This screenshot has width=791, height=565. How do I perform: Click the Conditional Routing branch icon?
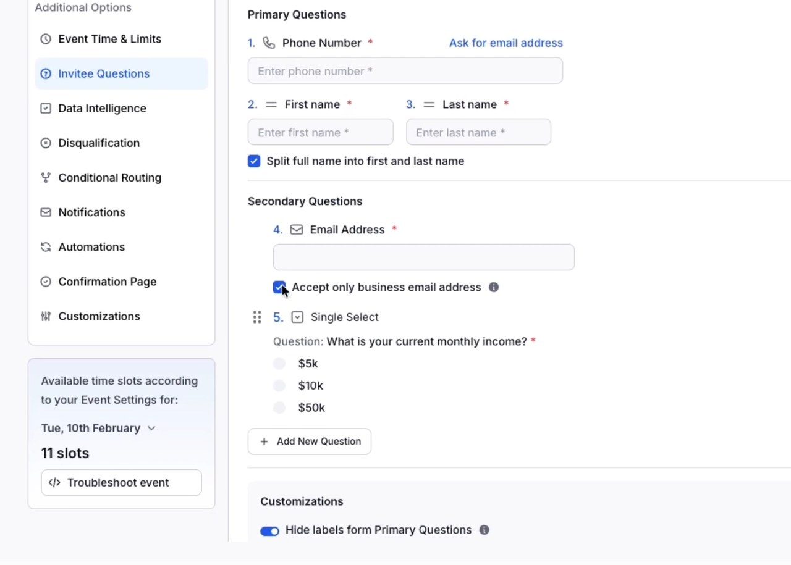pos(46,177)
